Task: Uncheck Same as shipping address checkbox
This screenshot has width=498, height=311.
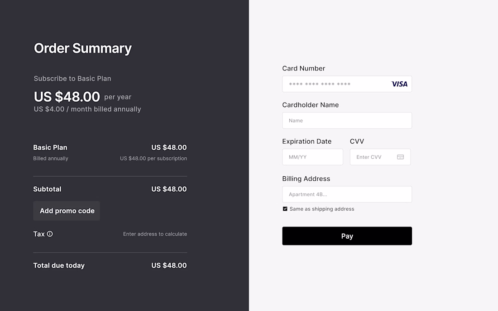Action: pos(285,209)
